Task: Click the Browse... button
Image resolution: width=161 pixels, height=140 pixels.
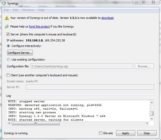Action: 144,66
